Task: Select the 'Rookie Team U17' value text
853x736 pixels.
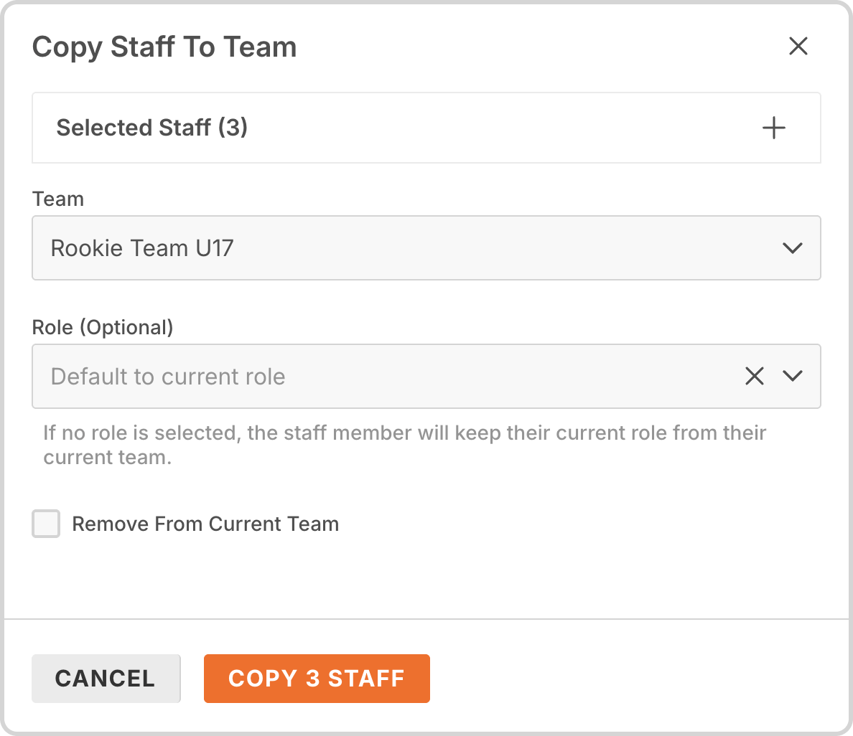Action: [x=142, y=248]
